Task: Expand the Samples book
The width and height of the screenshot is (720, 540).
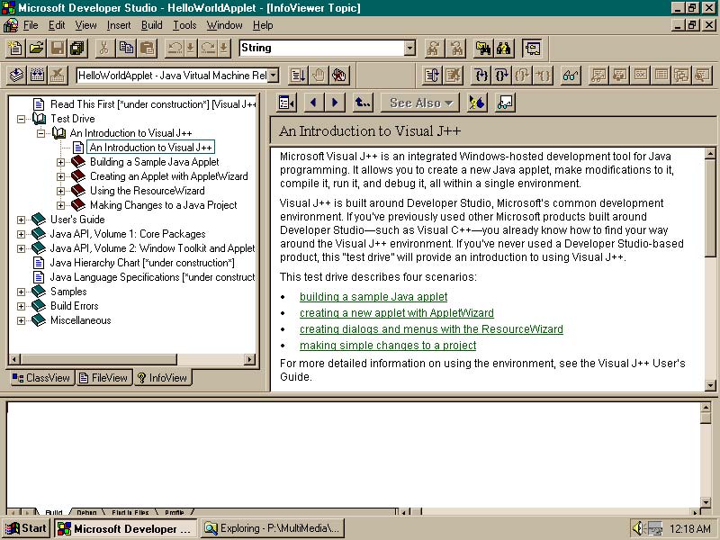Action: (21, 292)
